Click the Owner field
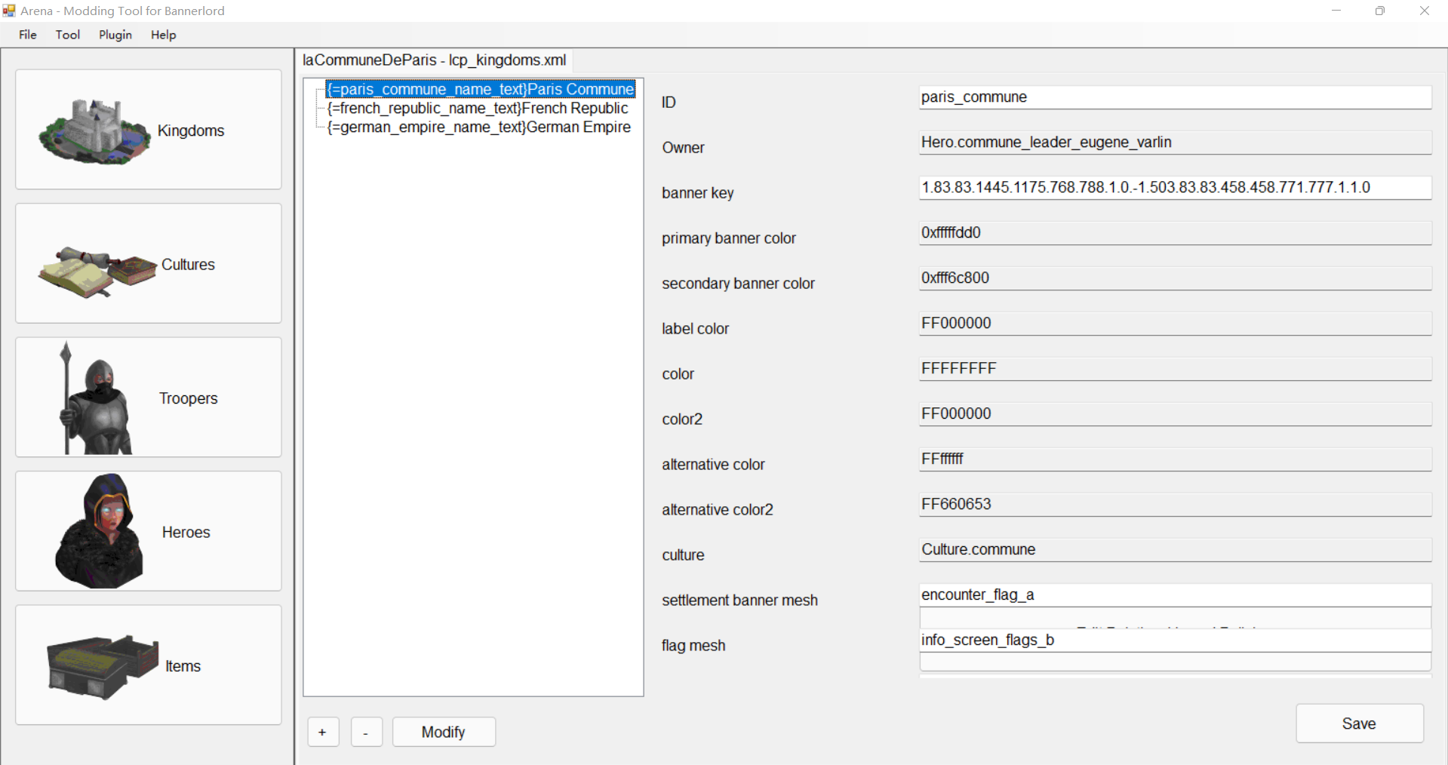 [x=1175, y=143]
